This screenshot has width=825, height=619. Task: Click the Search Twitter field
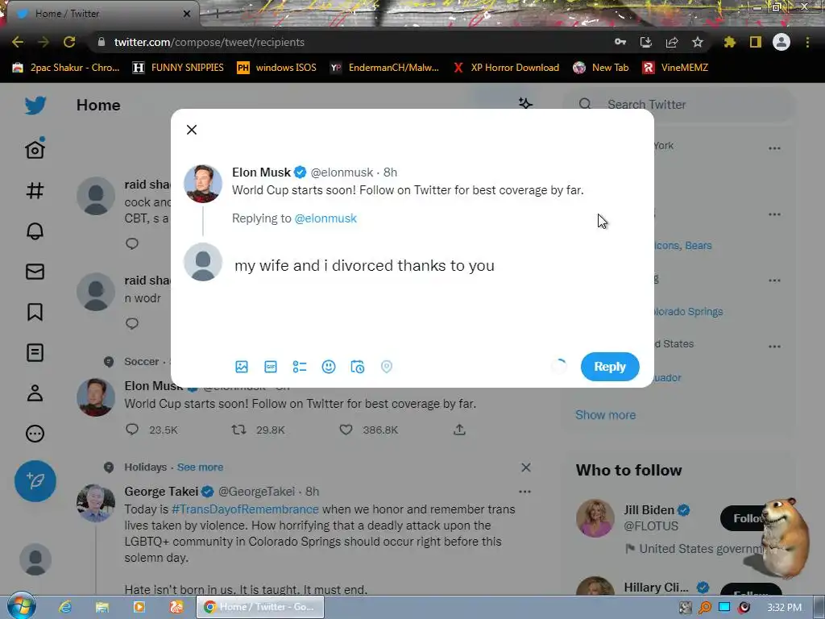coord(678,105)
